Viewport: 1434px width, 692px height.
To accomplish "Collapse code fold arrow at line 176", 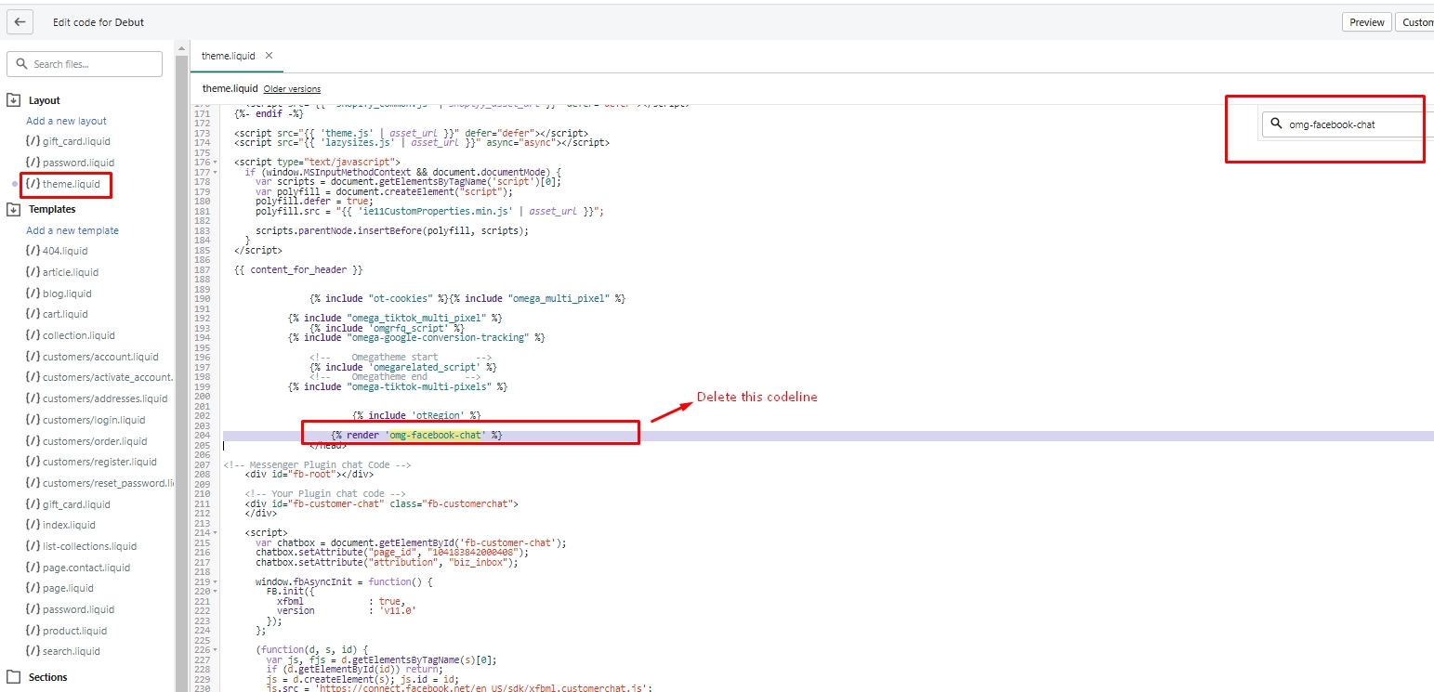I will (216, 162).
